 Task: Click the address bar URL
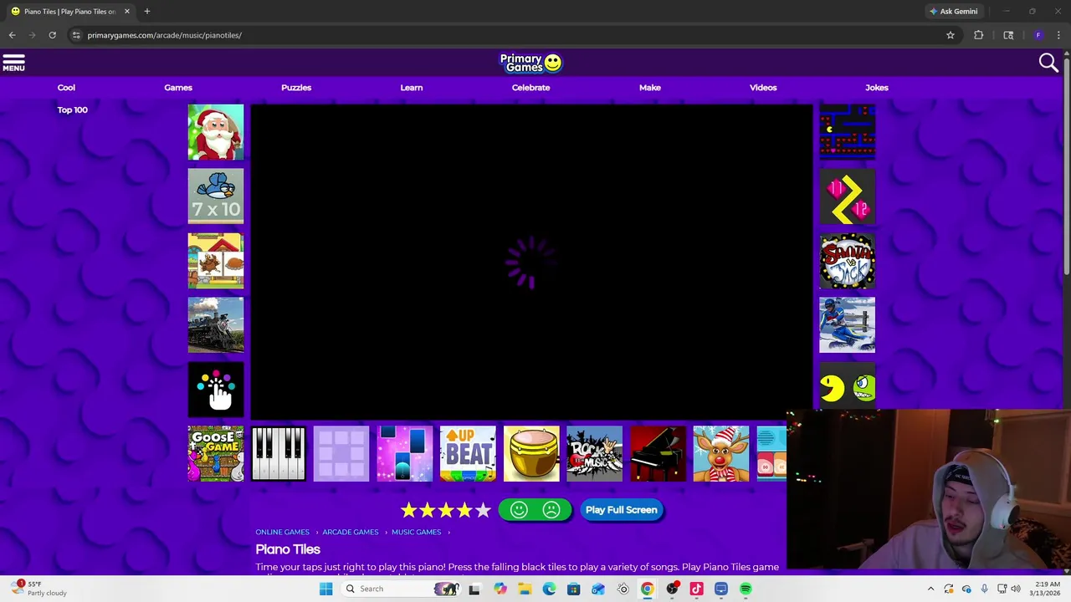coord(164,35)
